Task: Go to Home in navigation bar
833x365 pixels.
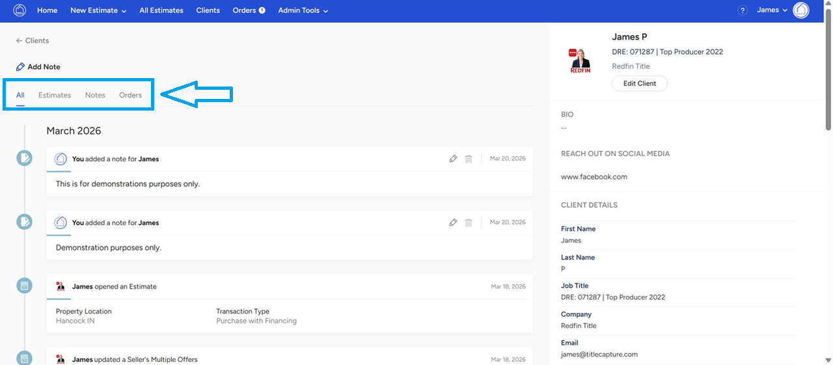Action: 47,10
